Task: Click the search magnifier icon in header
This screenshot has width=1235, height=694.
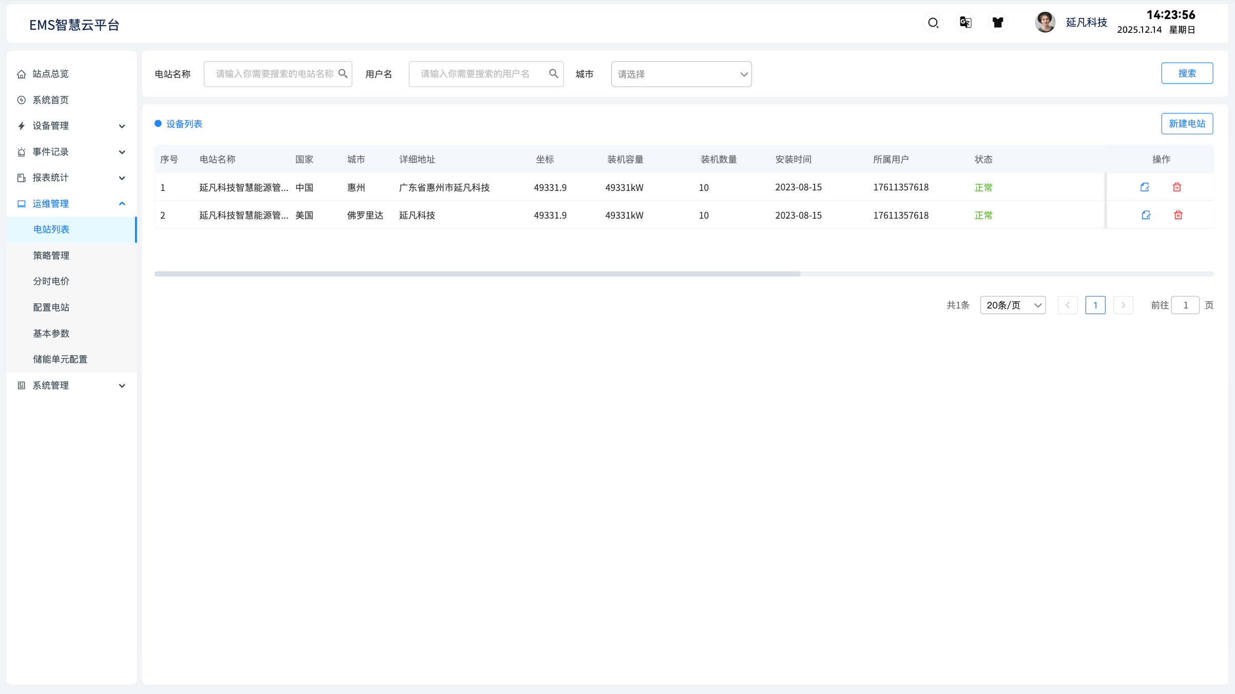Action: point(933,23)
